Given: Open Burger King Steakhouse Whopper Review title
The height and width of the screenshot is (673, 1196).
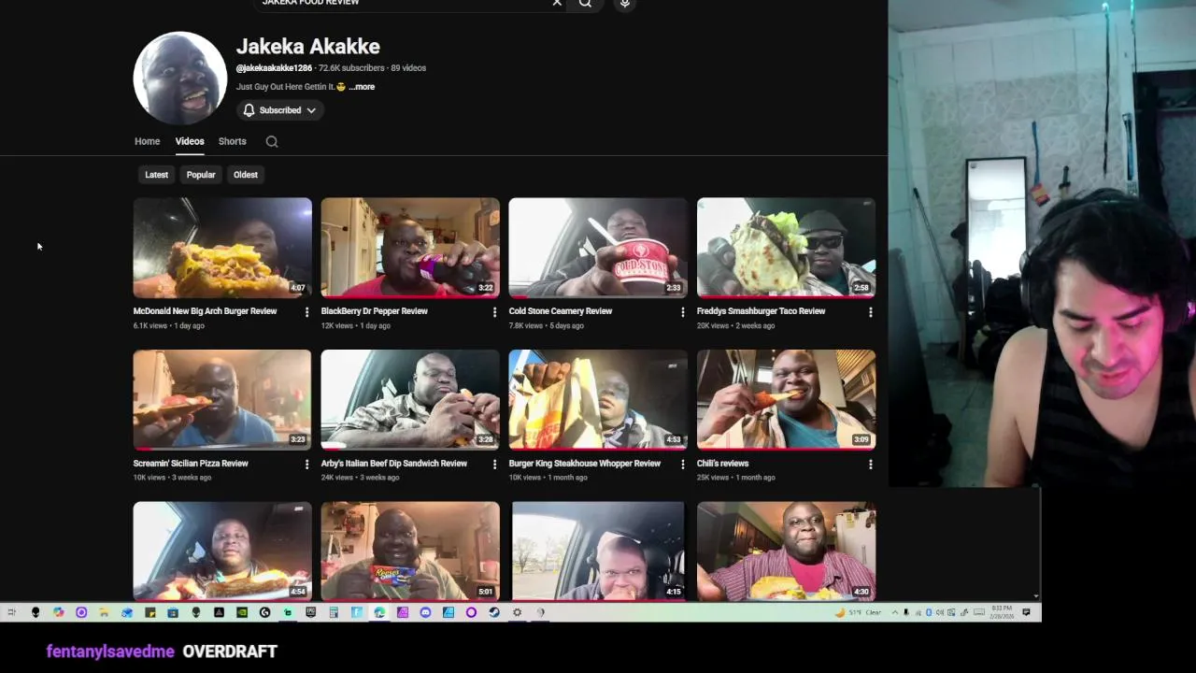Looking at the screenshot, I should tap(585, 464).
